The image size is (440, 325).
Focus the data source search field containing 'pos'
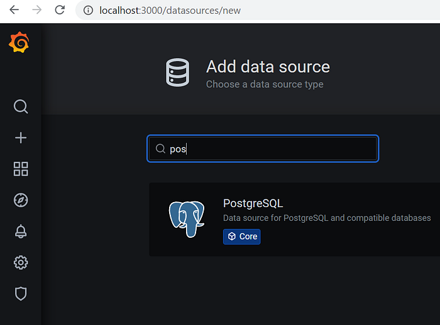click(263, 149)
